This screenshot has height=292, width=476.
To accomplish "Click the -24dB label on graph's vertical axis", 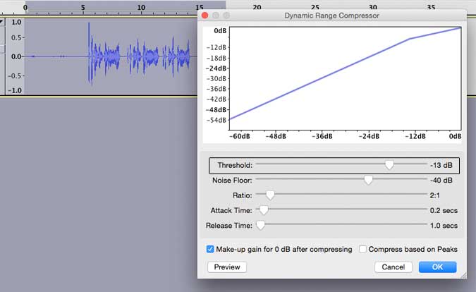I will (216, 68).
